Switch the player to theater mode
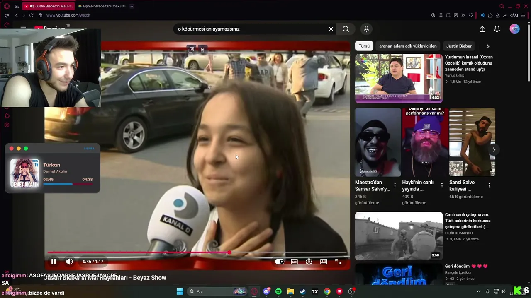The height and width of the screenshot is (298, 531). tap(324, 262)
